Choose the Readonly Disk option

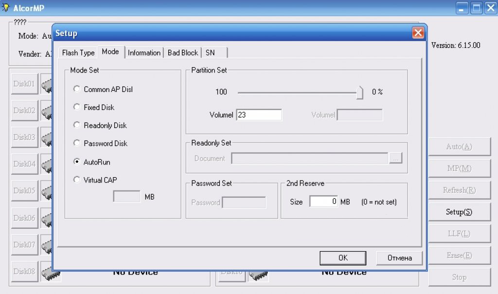click(76, 125)
